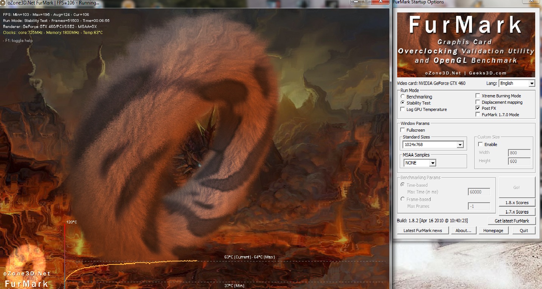The height and width of the screenshot is (289, 542).
Task: Click the 'Run Mode: Stability Test - Frames=51503' line
Action: click(x=56, y=20)
